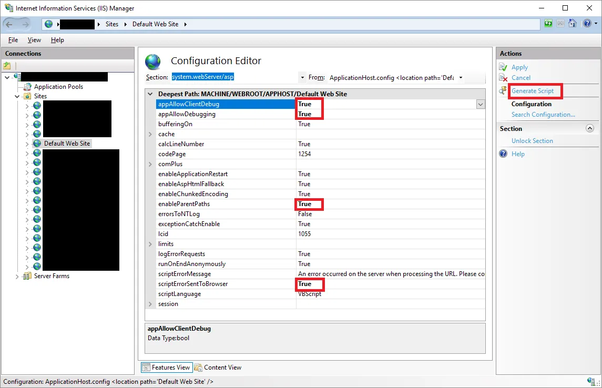Go back with the navigation back arrow

(9, 24)
